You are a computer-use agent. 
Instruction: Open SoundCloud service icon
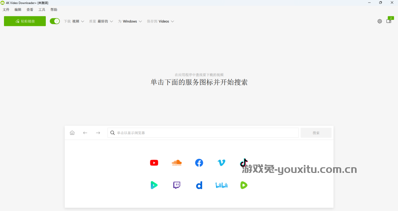(177, 163)
